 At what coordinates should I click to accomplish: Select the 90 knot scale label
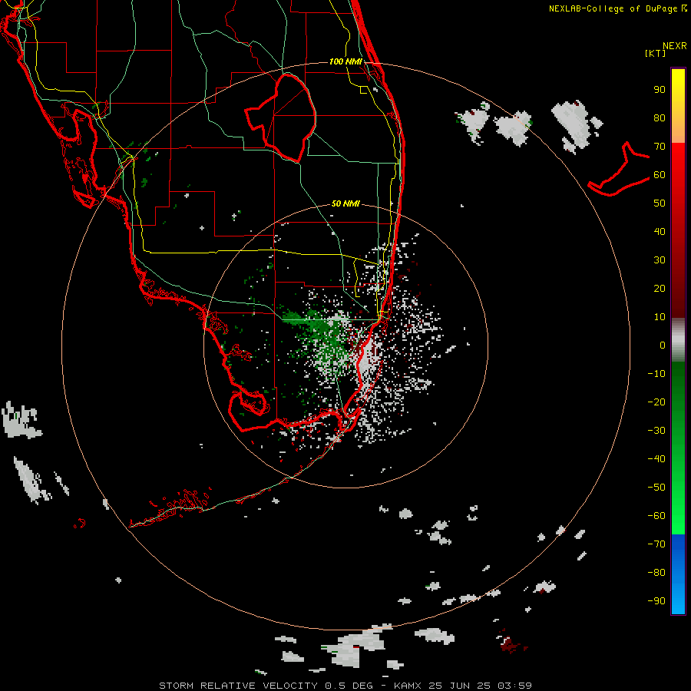(660, 90)
